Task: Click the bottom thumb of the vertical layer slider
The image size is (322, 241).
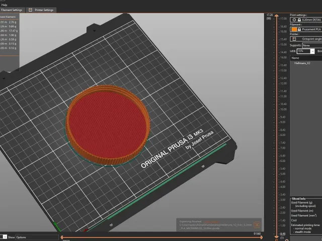Action: (276, 237)
